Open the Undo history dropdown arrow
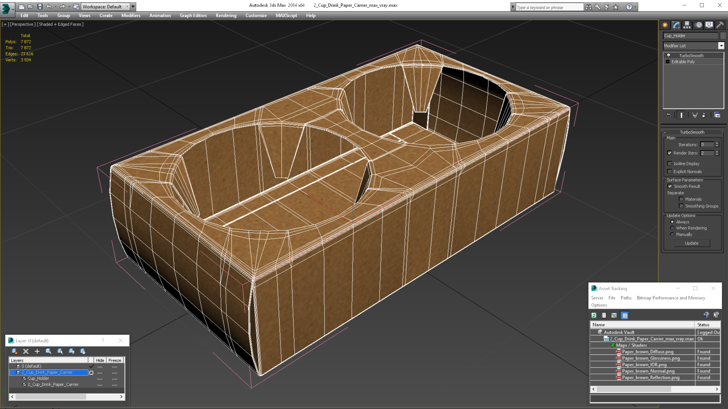Viewport: 728px width, 409px height. (x=55, y=7)
